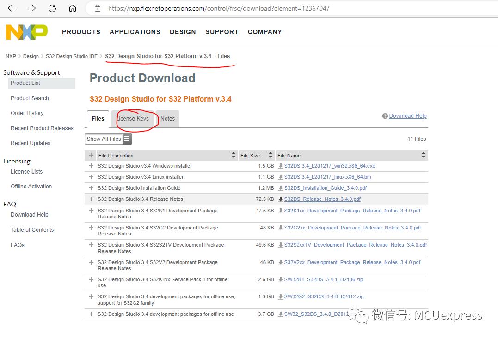Open the PRODUCTS menu
This screenshot has height=338, width=498.
pyautogui.click(x=81, y=32)
